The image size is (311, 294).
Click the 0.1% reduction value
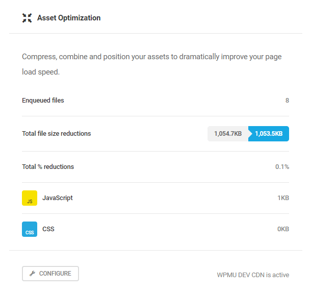tap(282, 166)
